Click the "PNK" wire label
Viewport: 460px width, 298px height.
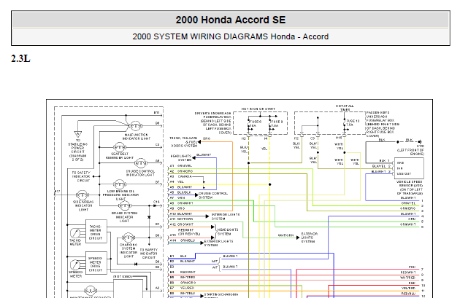tap(412, 267)
